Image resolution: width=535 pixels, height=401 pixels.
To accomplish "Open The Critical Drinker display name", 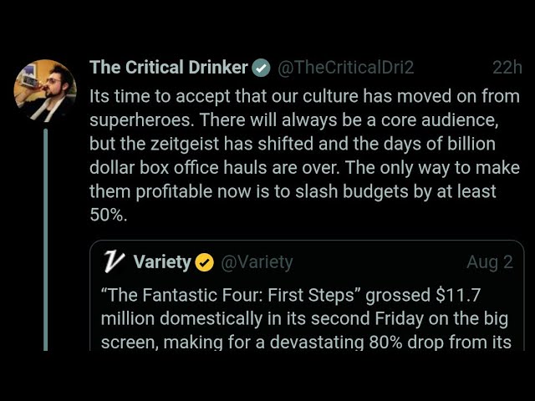I will pyautogui.click(x=168, y=68).
